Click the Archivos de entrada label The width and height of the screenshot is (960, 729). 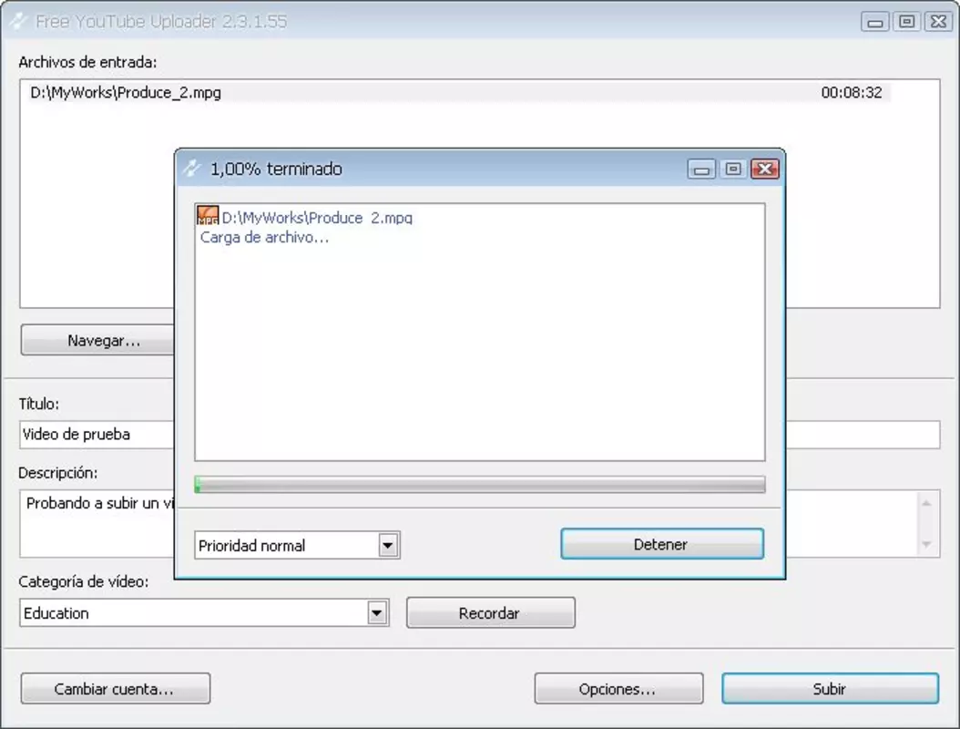(x=87, y=62)
